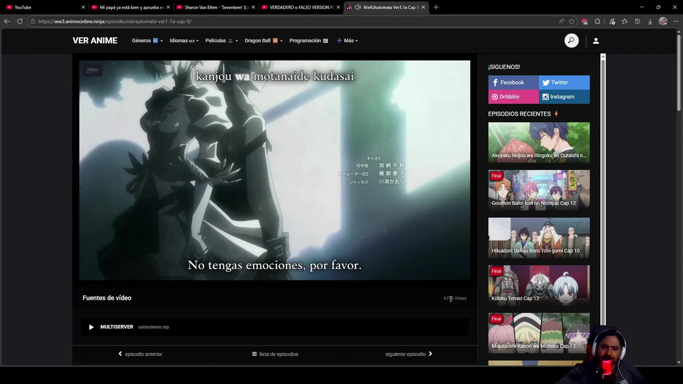Viewport: 683px width, 384px height.
Task: Go back with browser back arrow
Action: 7,21
